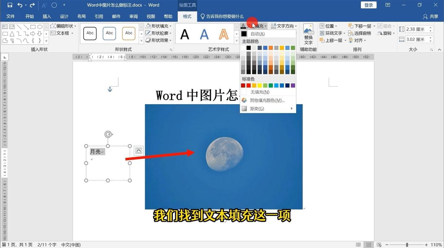Image resolution: width=444 pixels, height=248 pixels.
Task: Open the Align (对齐) dropdown
Action: (x=357, y=40)
